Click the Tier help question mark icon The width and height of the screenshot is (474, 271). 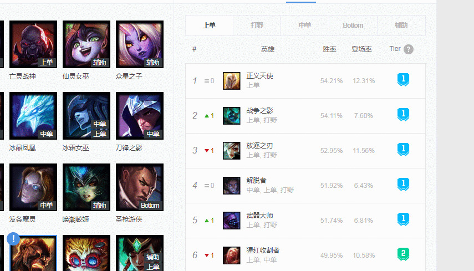point(409,49)
